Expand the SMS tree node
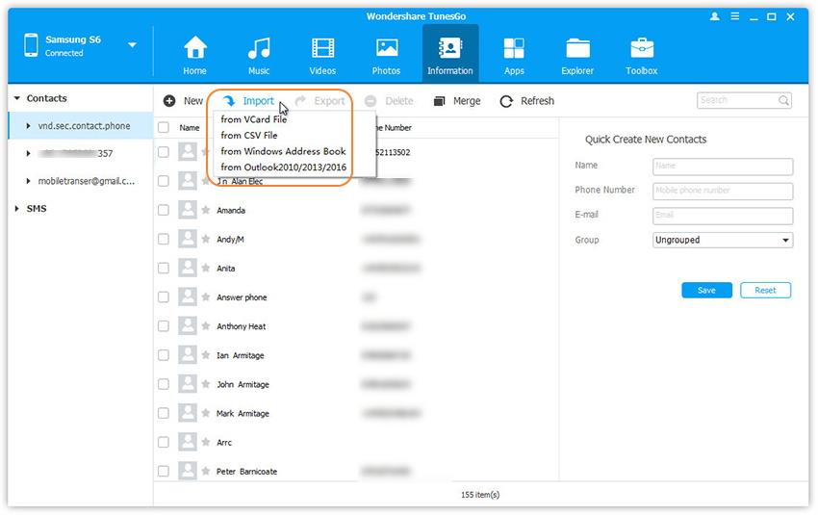The width and height of the screenshot is (818, 515). [16, 209]
